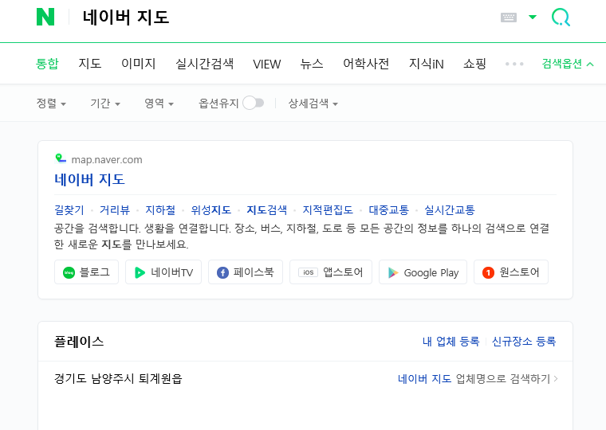Open the 거리뷰 sublink
This screenshot has width=606, height=430.
115,210
